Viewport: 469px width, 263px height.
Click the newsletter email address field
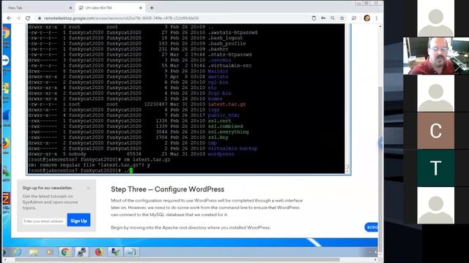pyautogui.click(x=44, y=221)
